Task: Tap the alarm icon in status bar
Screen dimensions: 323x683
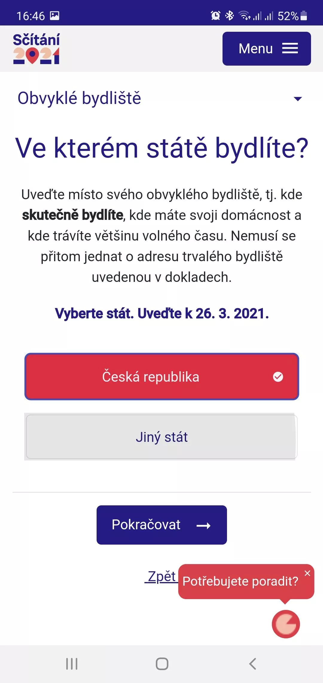Action: pos(215,16)
